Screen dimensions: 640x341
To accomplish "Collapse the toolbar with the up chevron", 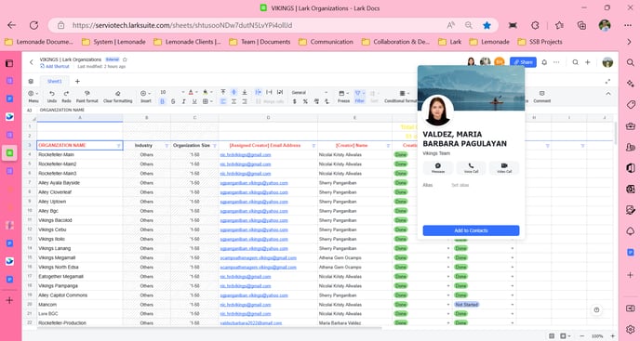I will pyautogui.click(x=608, y=94).
